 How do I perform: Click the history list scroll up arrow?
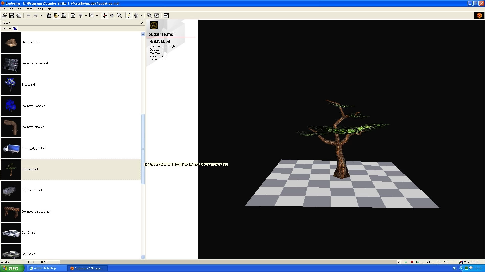click(x=143, y=34)
